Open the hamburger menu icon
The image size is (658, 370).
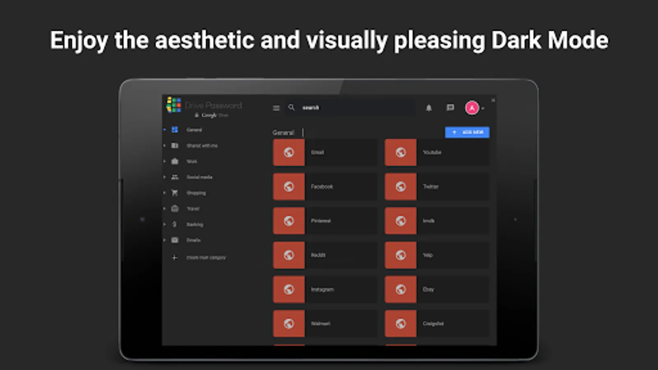pos(276,108)
